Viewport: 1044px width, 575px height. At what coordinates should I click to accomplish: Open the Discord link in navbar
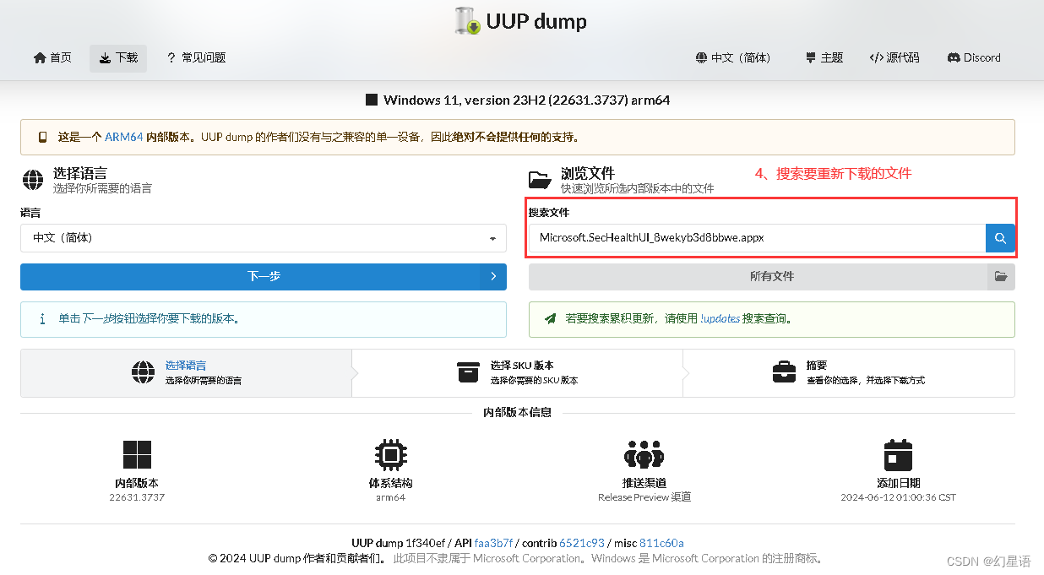pyautogui.click(x=974, y=58)
